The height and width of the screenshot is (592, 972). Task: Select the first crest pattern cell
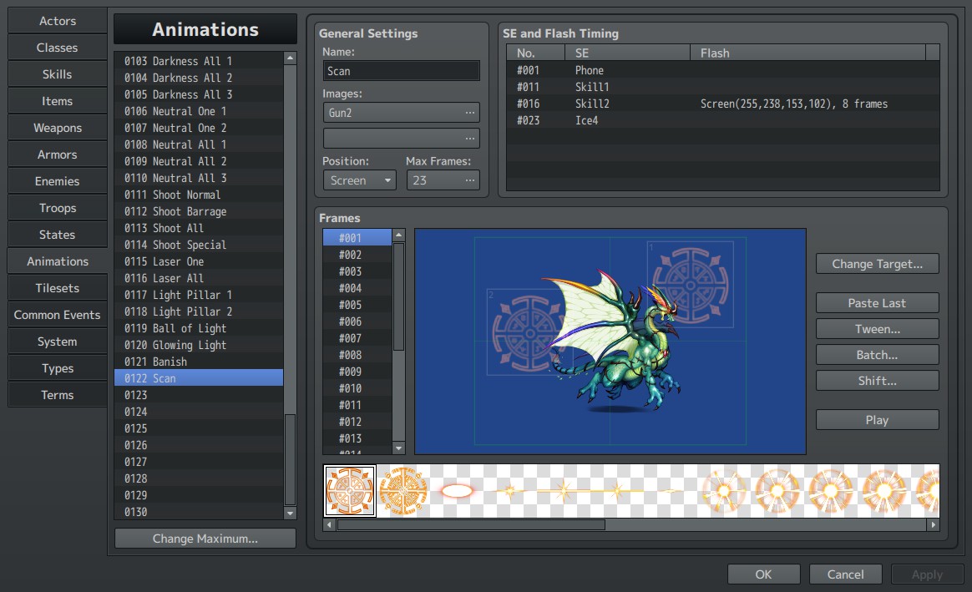pos(350,491)
